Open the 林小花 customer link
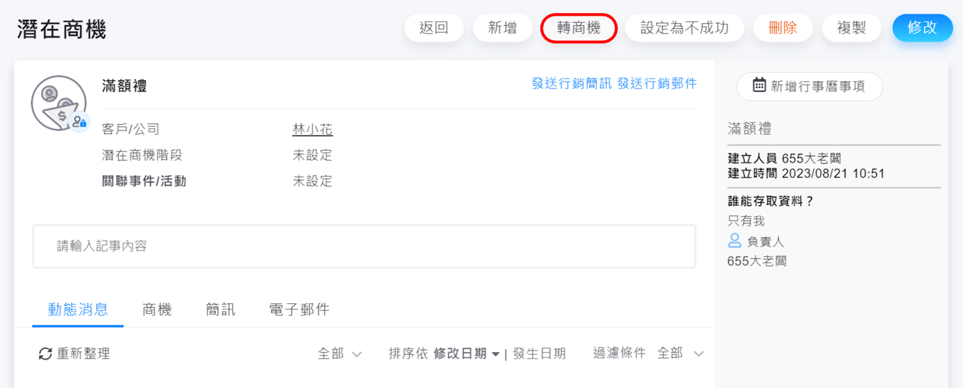963x388 pixels. click(x=312, y=129)
